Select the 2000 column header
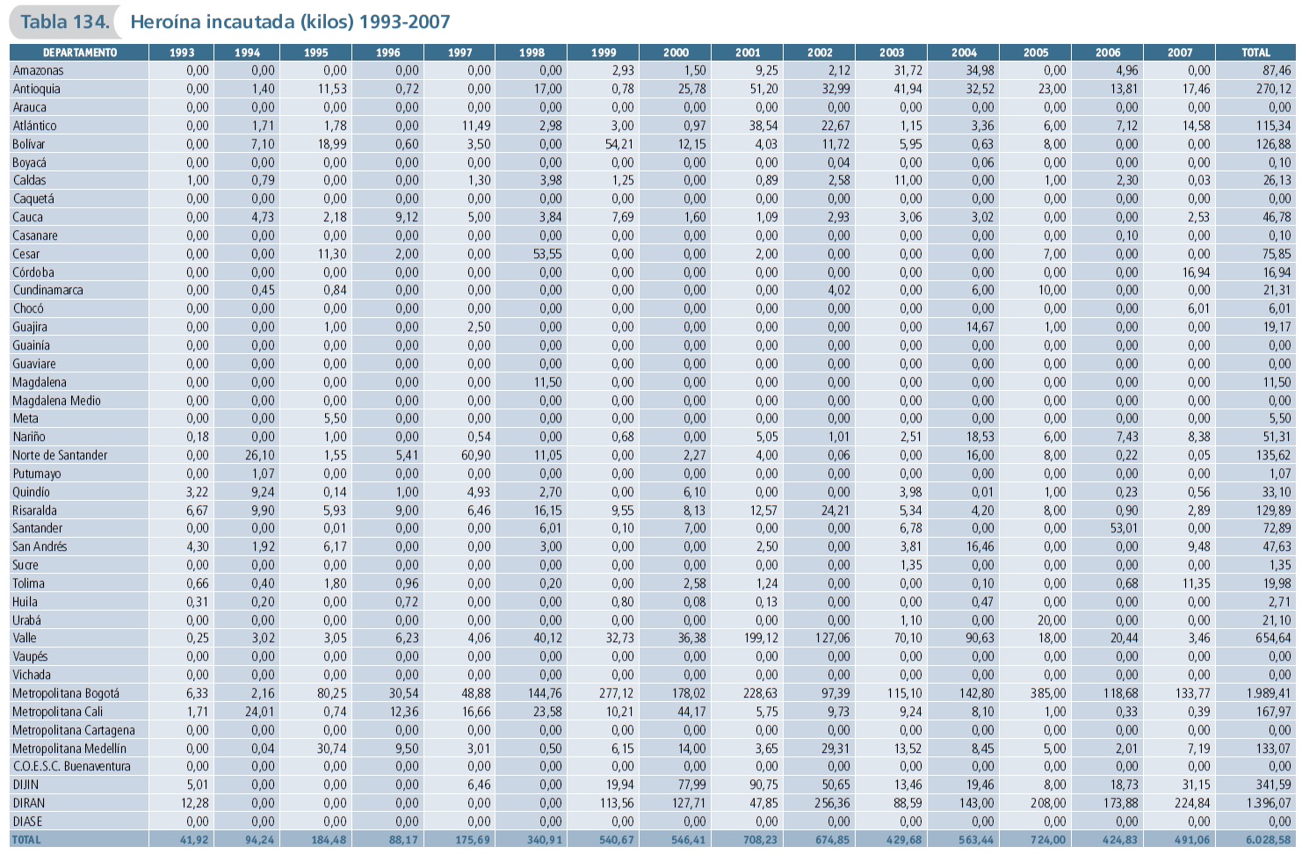Screen dimensions: 1302x854 (x=676, y=53)
